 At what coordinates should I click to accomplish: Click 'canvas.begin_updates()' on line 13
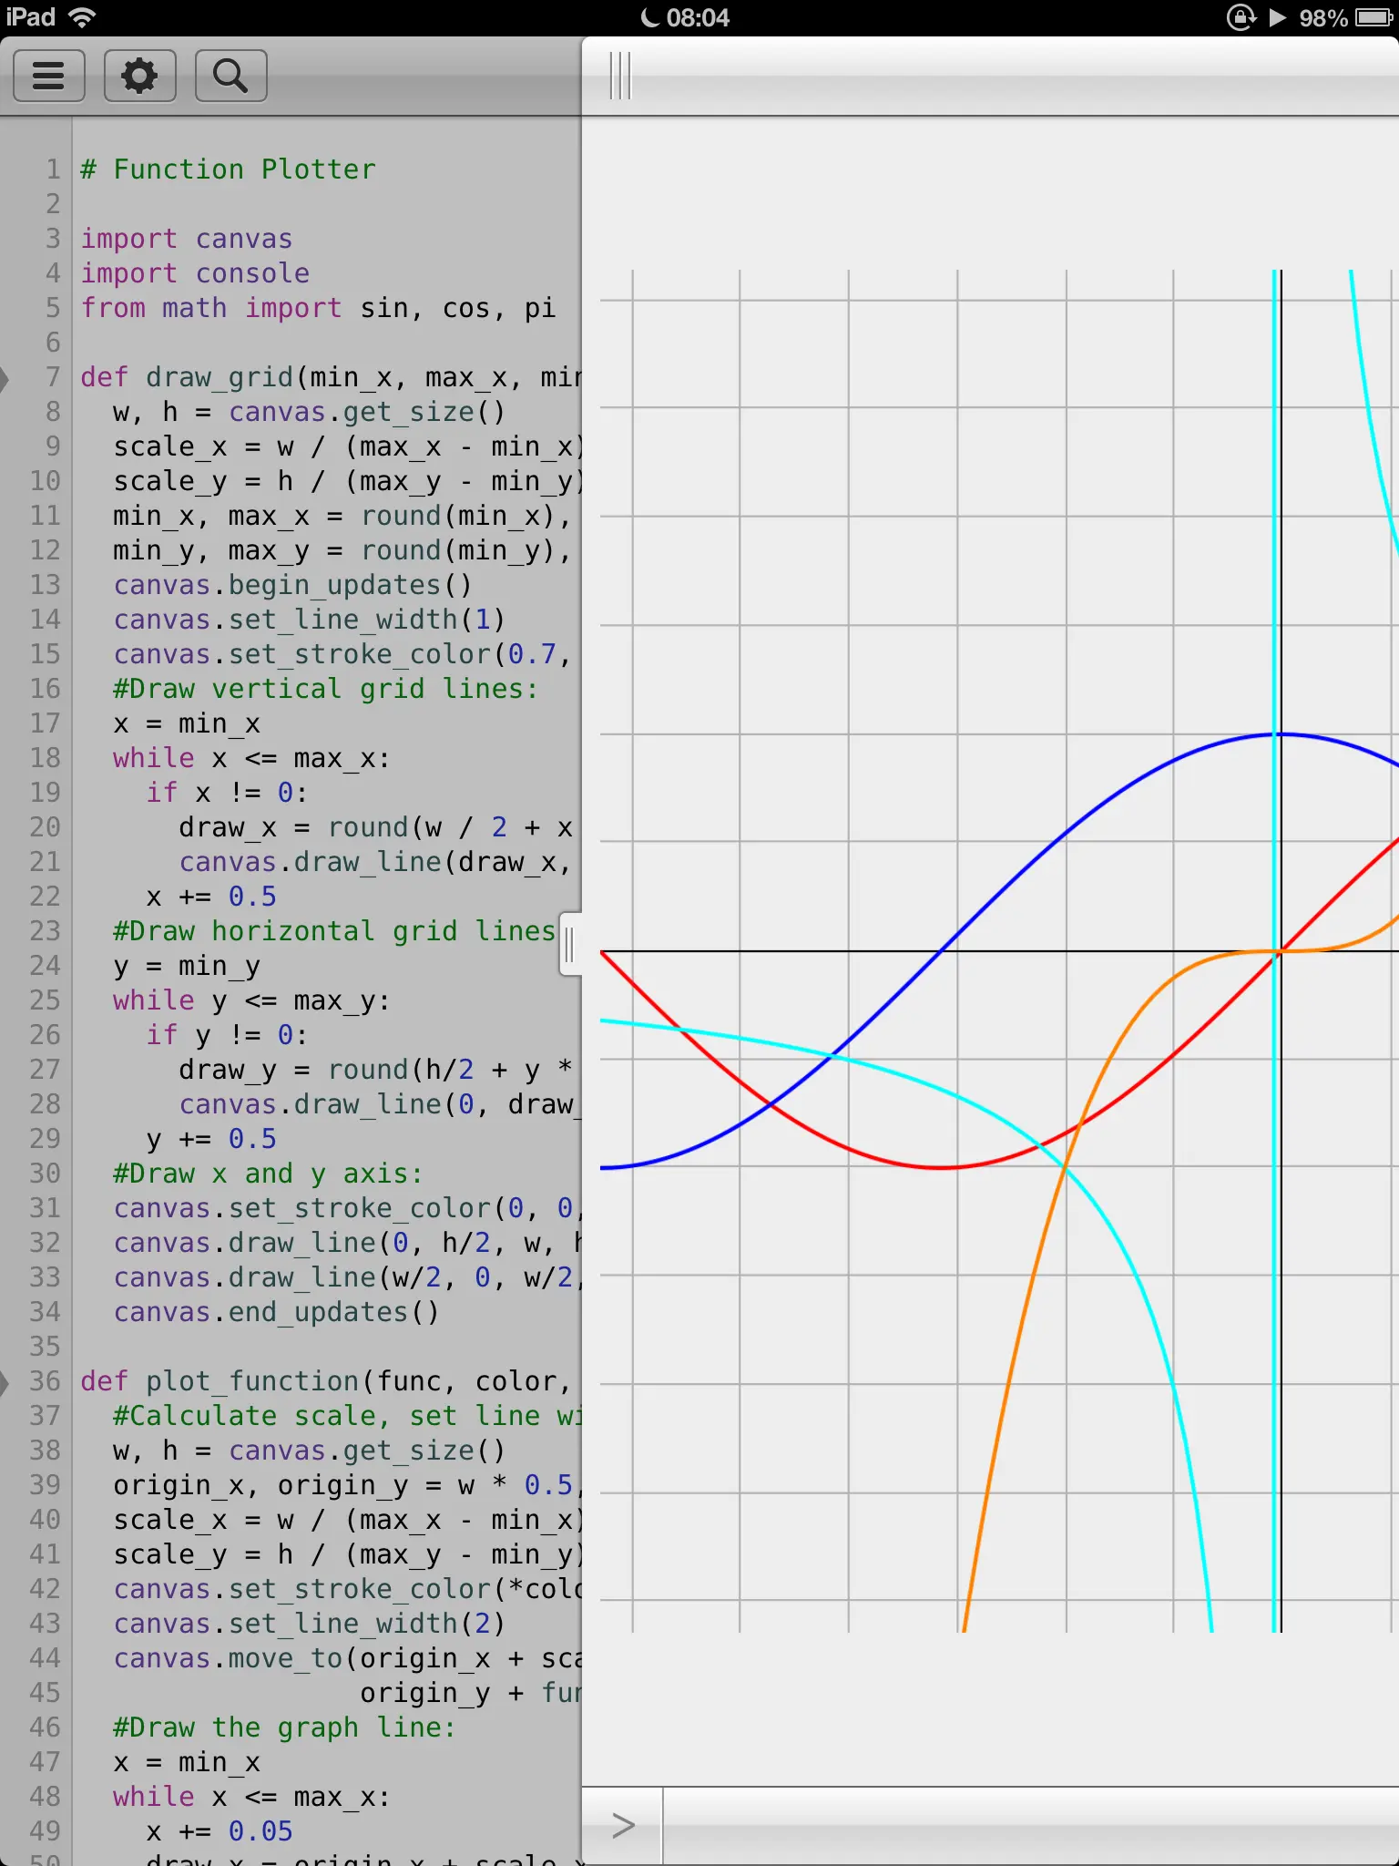pyautogui.click(x=292, y=585)
